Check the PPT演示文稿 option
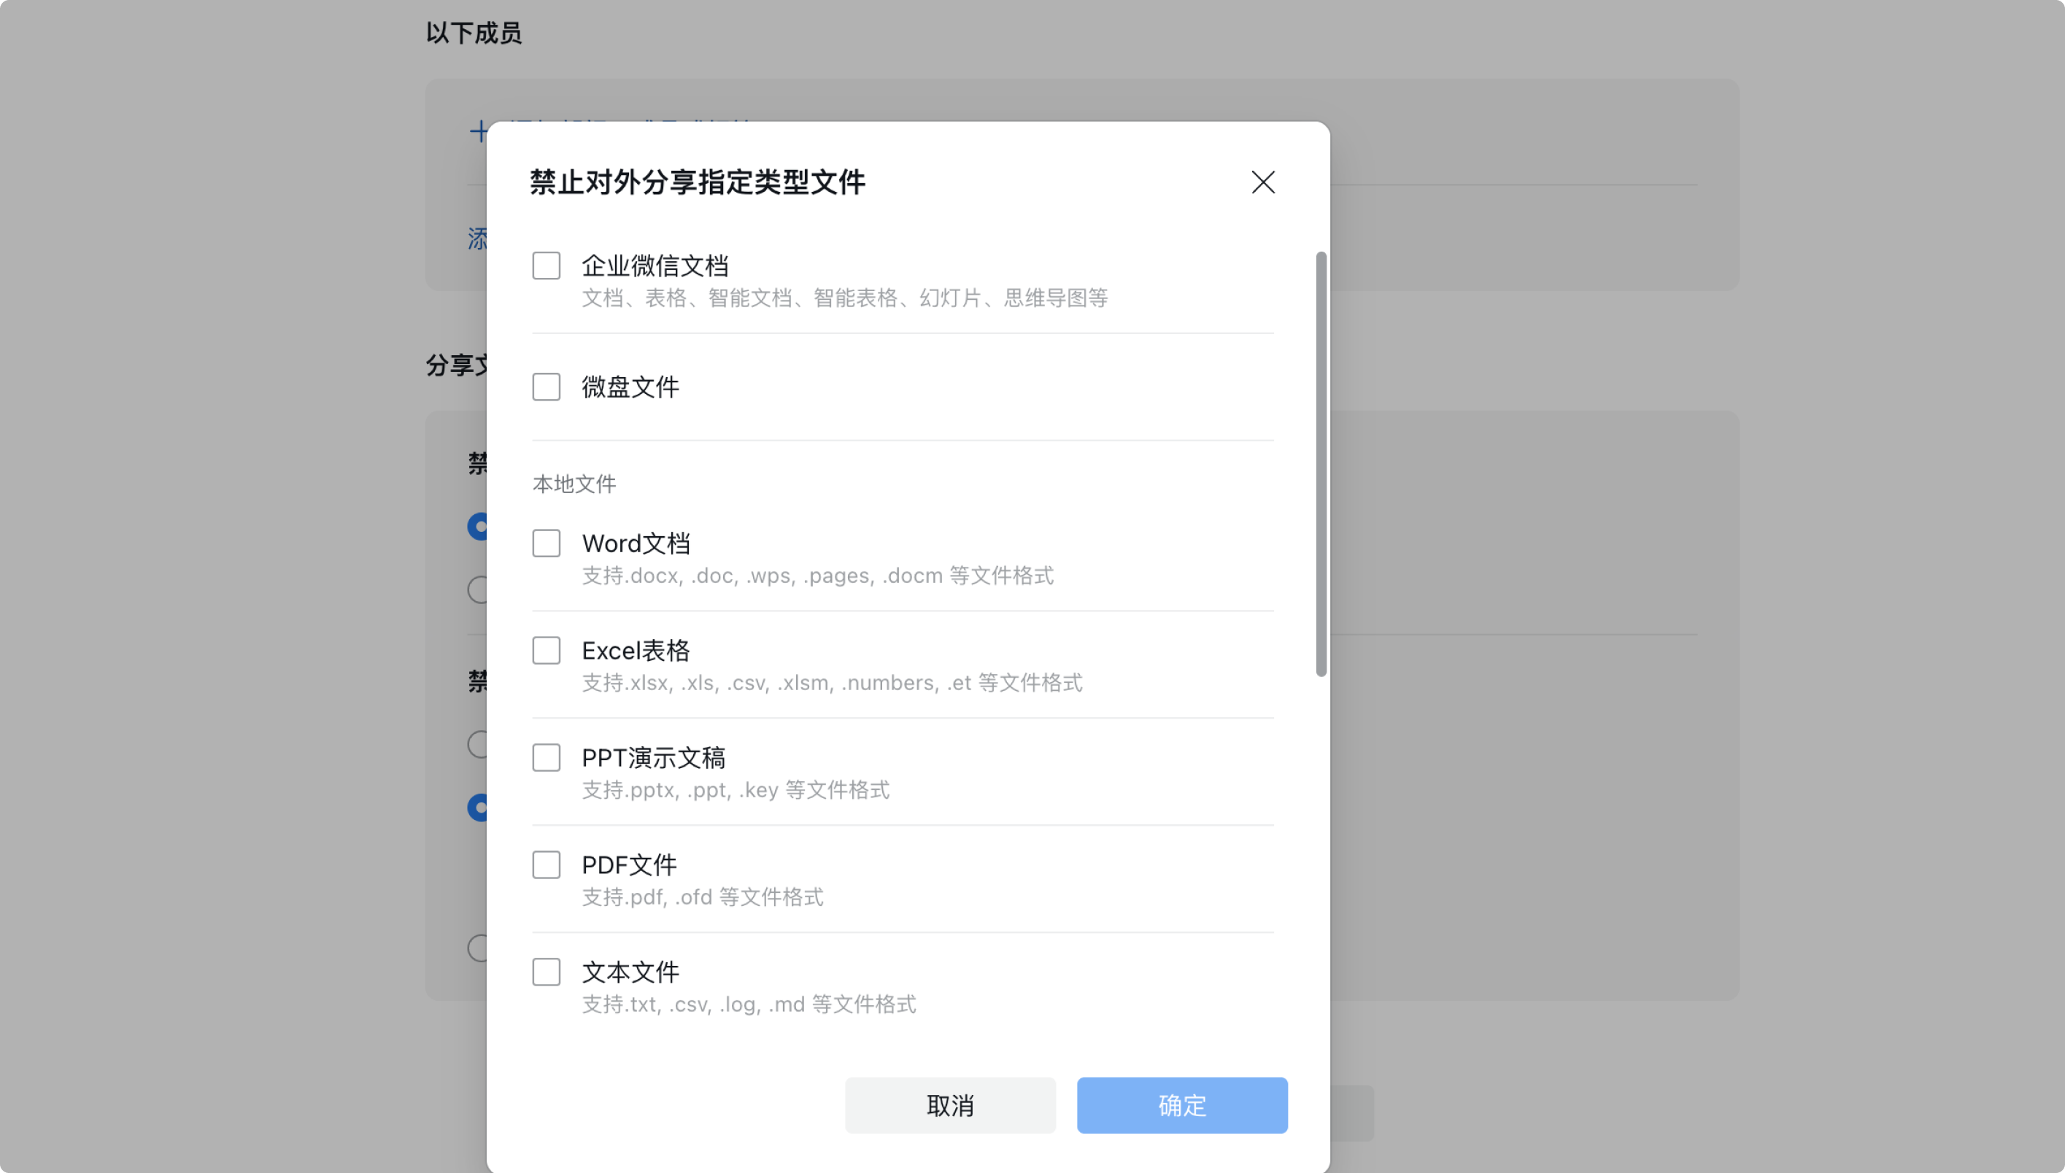 [547, 757]
